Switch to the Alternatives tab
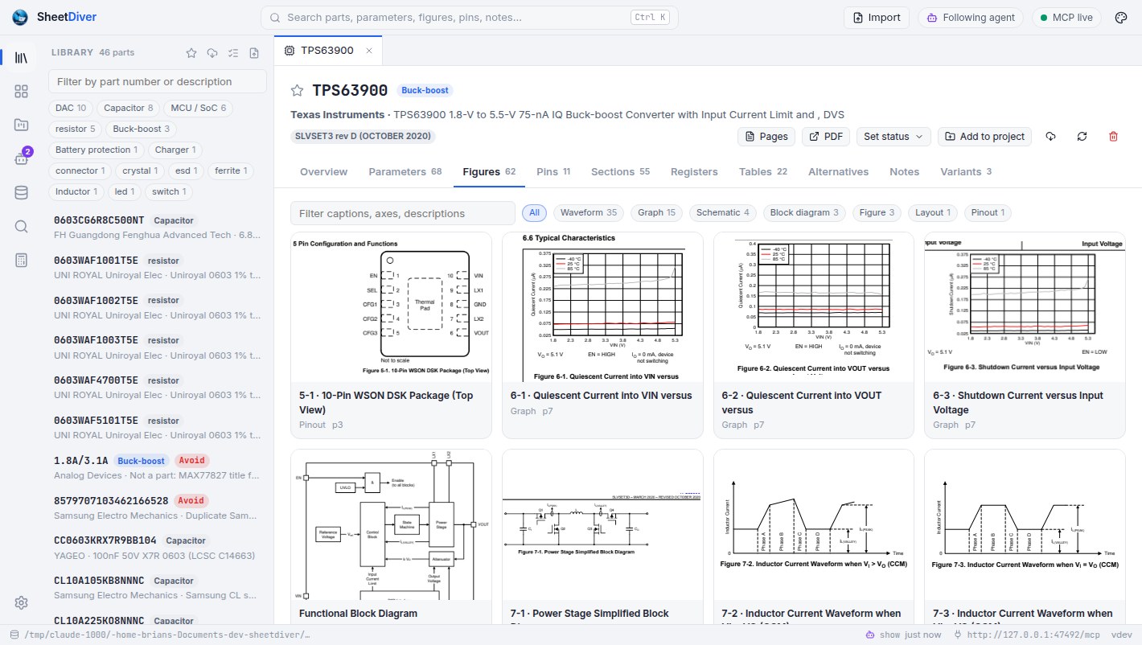Viewport: 1142px width, 645px height. coord(838,172)
